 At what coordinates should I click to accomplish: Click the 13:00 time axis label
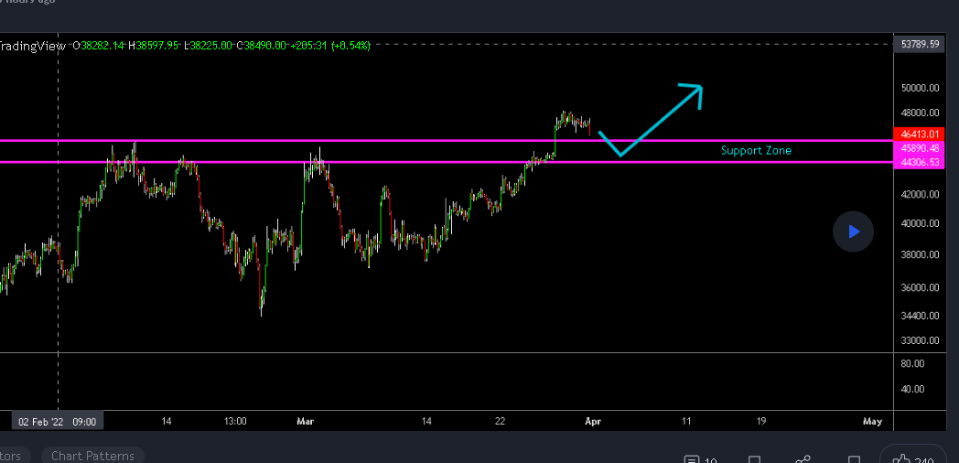tap(235, 422)
